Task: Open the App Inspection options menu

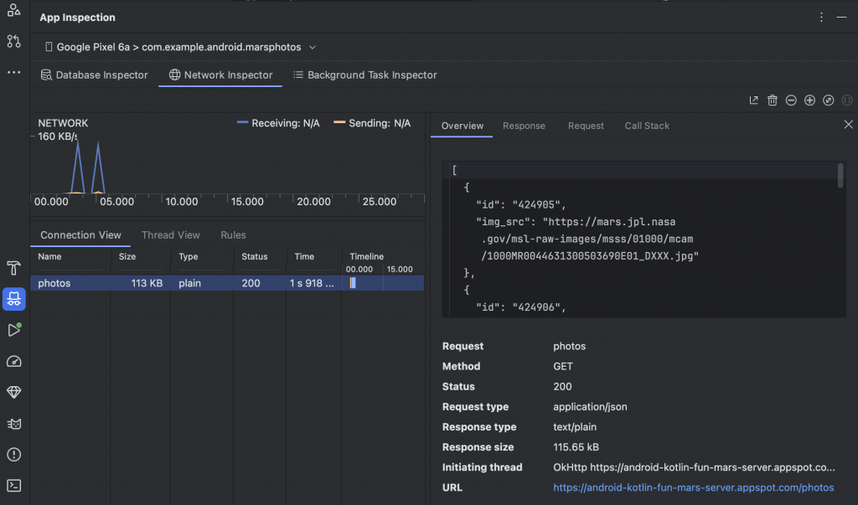Action: click(821, 17)
